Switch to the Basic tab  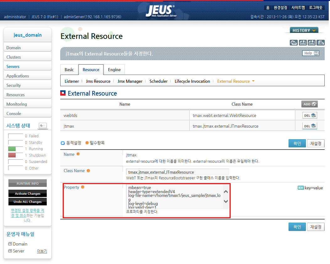(x=69, y=70)
